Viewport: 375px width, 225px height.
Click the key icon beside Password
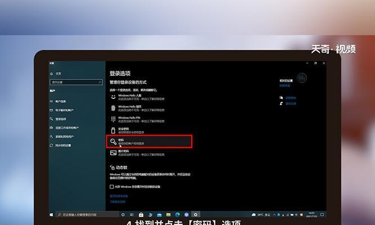point(113,141)
